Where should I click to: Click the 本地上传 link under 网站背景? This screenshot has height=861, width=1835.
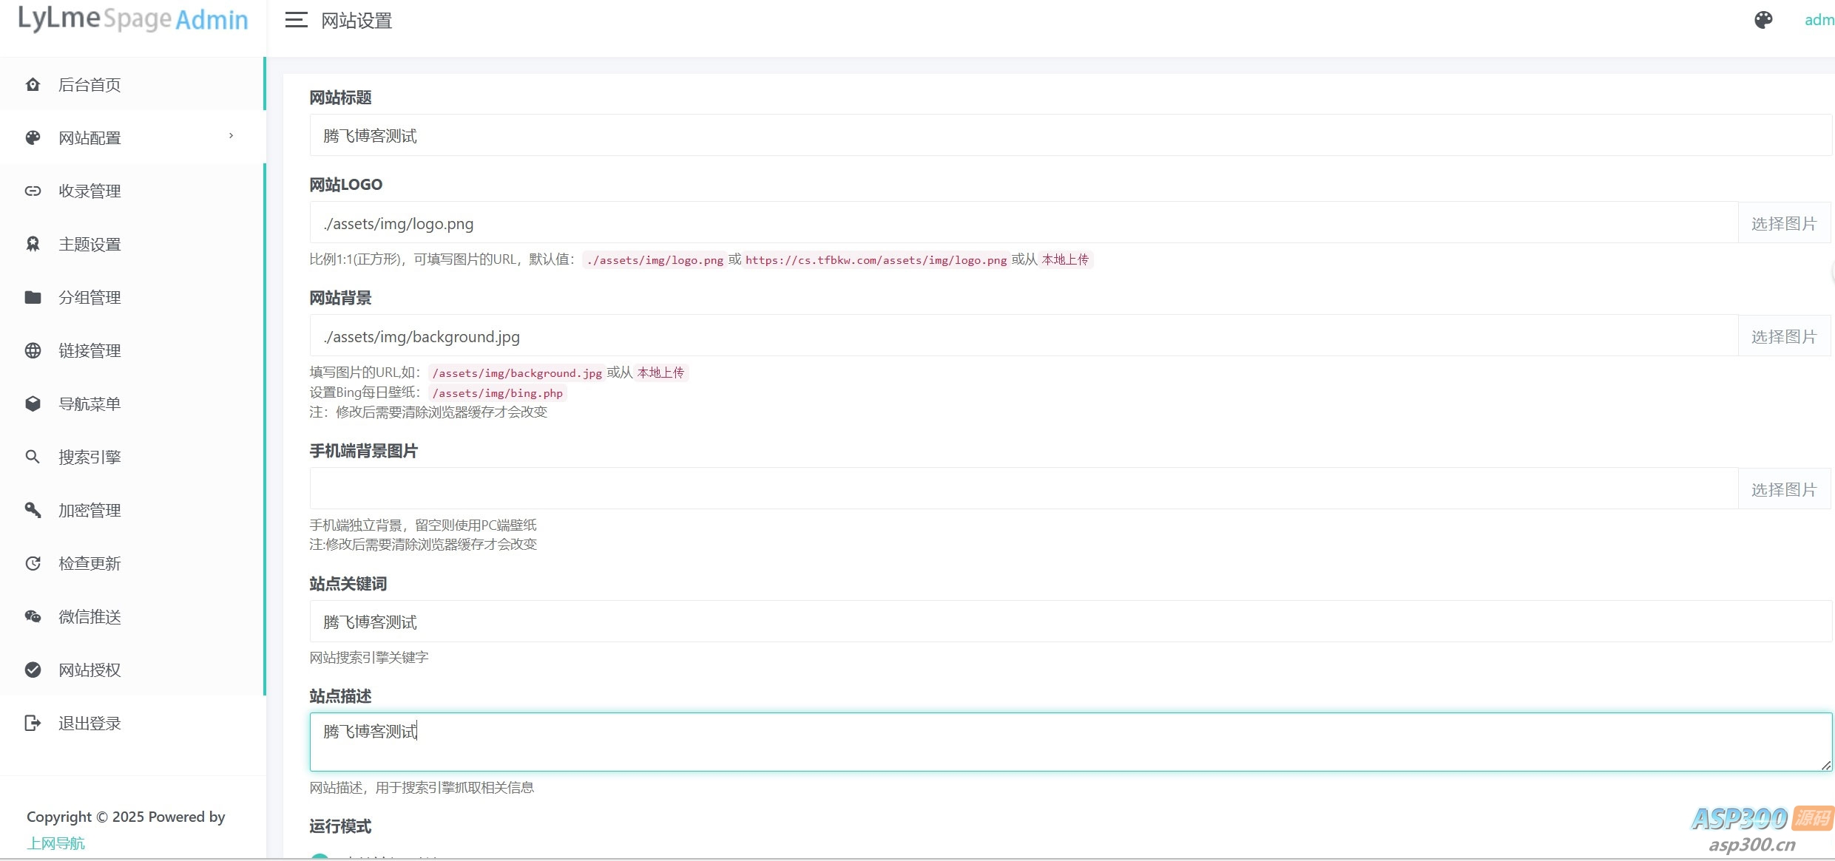[x=660, y=372]
